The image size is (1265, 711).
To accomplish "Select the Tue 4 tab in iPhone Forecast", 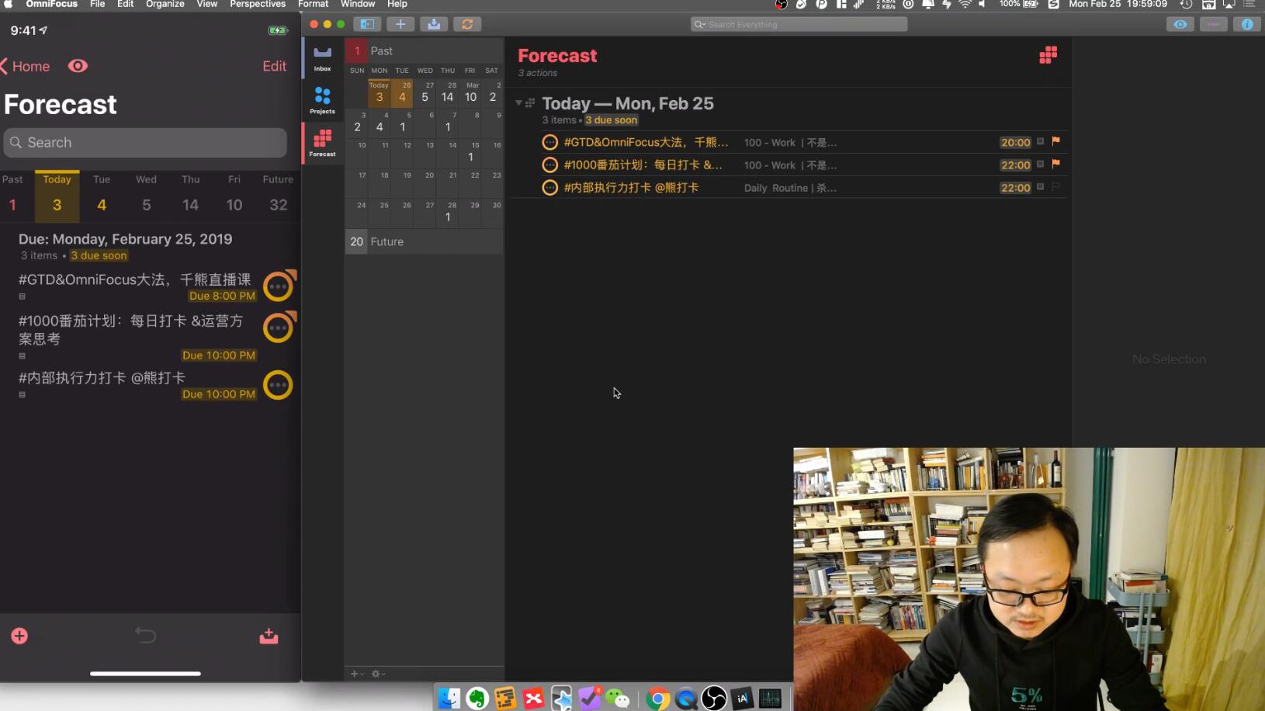I will tap(102, 194).
